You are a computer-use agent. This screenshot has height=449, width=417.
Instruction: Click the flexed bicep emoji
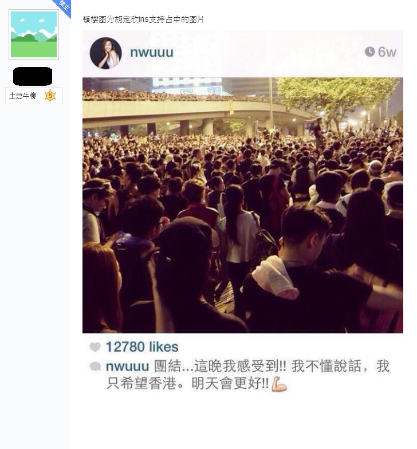[x=279, y=384]
